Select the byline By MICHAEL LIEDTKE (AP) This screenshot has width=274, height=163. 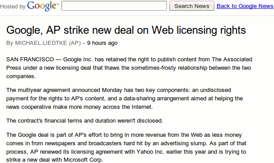(x=44, y=43)
